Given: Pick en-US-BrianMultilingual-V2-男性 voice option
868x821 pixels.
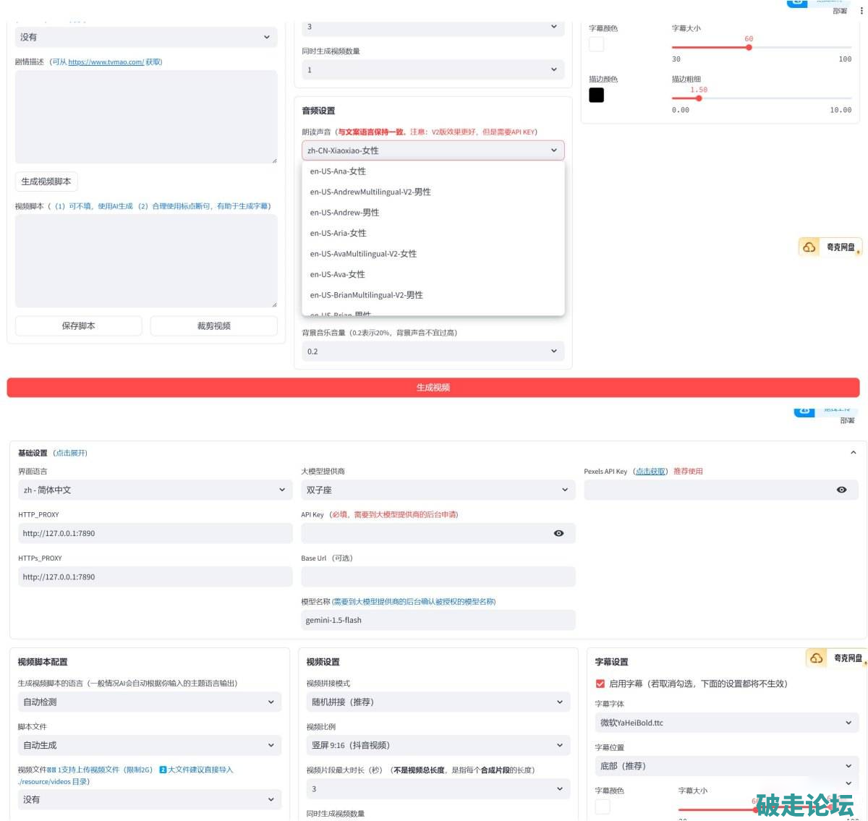Looking at the screenshot, I should click(366, 295).
